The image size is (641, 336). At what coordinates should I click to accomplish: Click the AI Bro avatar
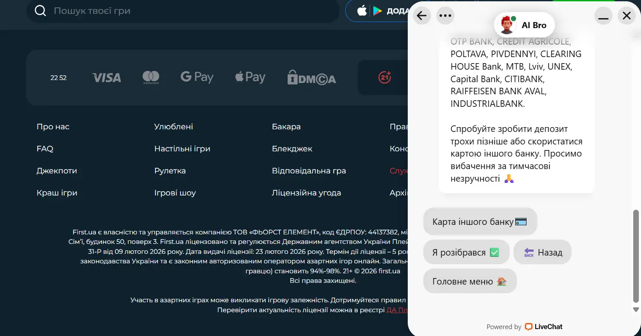point(506,25)
